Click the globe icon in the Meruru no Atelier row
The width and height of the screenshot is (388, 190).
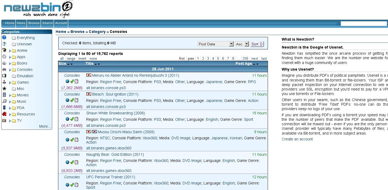pos(67,81)
